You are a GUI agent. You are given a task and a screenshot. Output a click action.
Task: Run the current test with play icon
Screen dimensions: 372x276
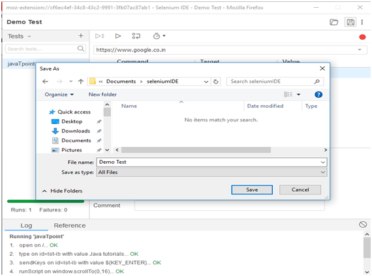coord(118,36)
